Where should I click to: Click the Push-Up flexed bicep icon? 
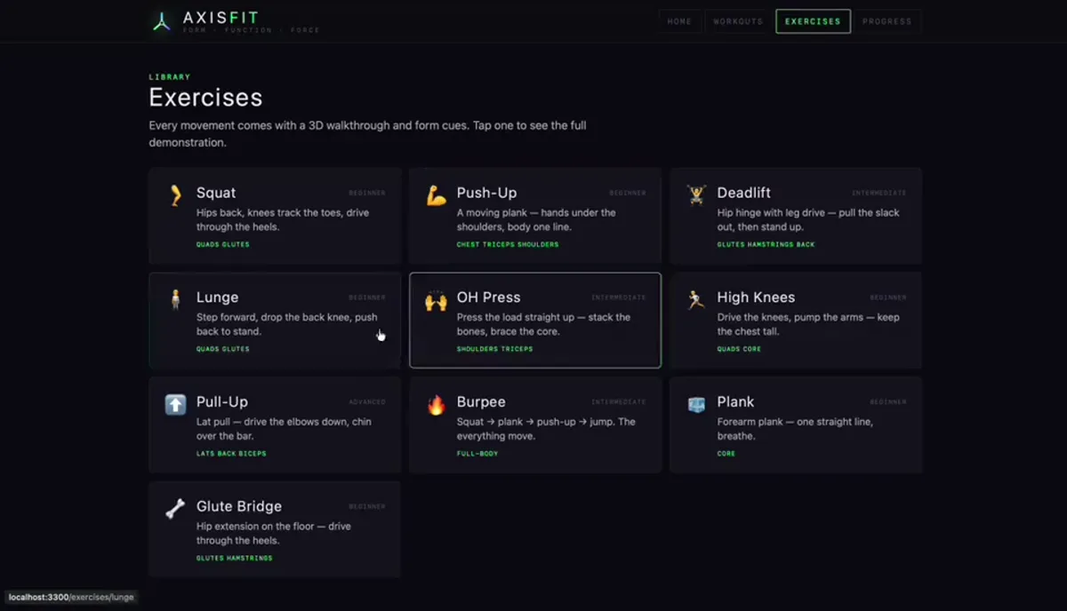tap(436, 195)
